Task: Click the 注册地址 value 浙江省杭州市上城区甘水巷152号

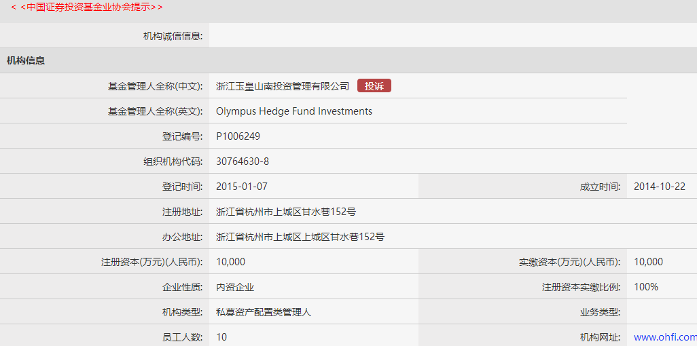Action: [x=286, y=212]
